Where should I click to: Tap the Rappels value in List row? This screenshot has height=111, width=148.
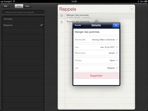point(111,68)
